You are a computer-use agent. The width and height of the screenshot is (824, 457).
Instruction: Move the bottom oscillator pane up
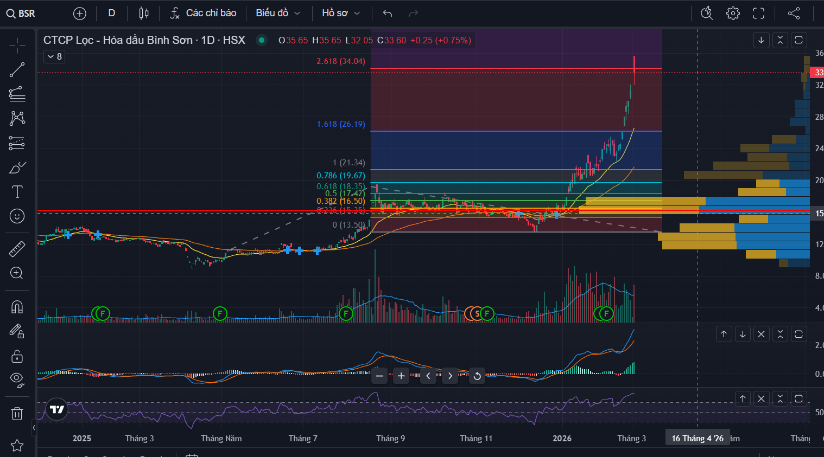[743, 398]
